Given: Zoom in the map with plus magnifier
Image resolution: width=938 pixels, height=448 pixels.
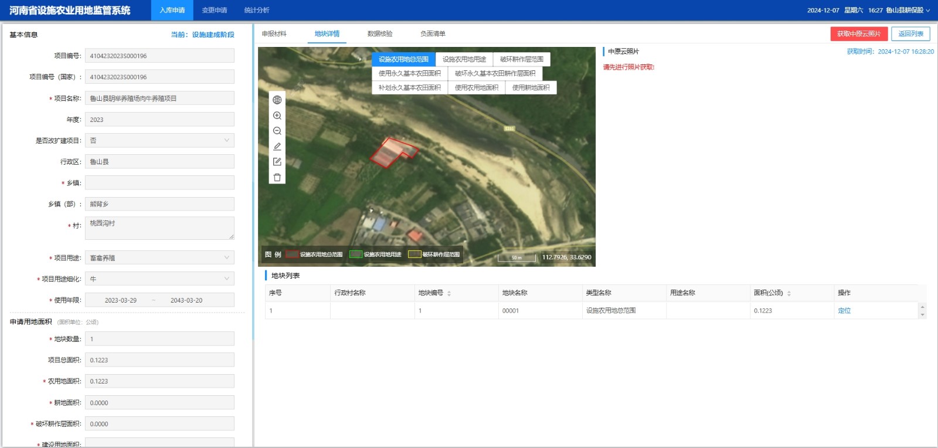Looking at the screenshot, I should tap(277, 116).
